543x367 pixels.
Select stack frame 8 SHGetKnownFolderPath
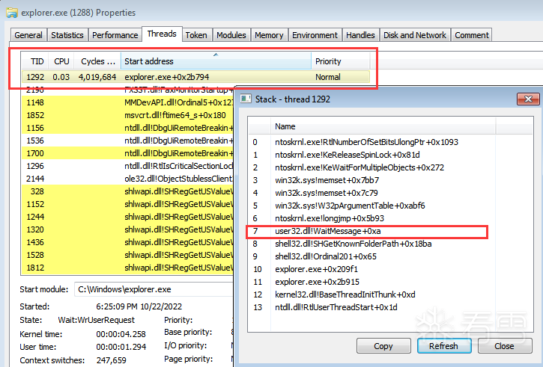(x=372, y=244)
